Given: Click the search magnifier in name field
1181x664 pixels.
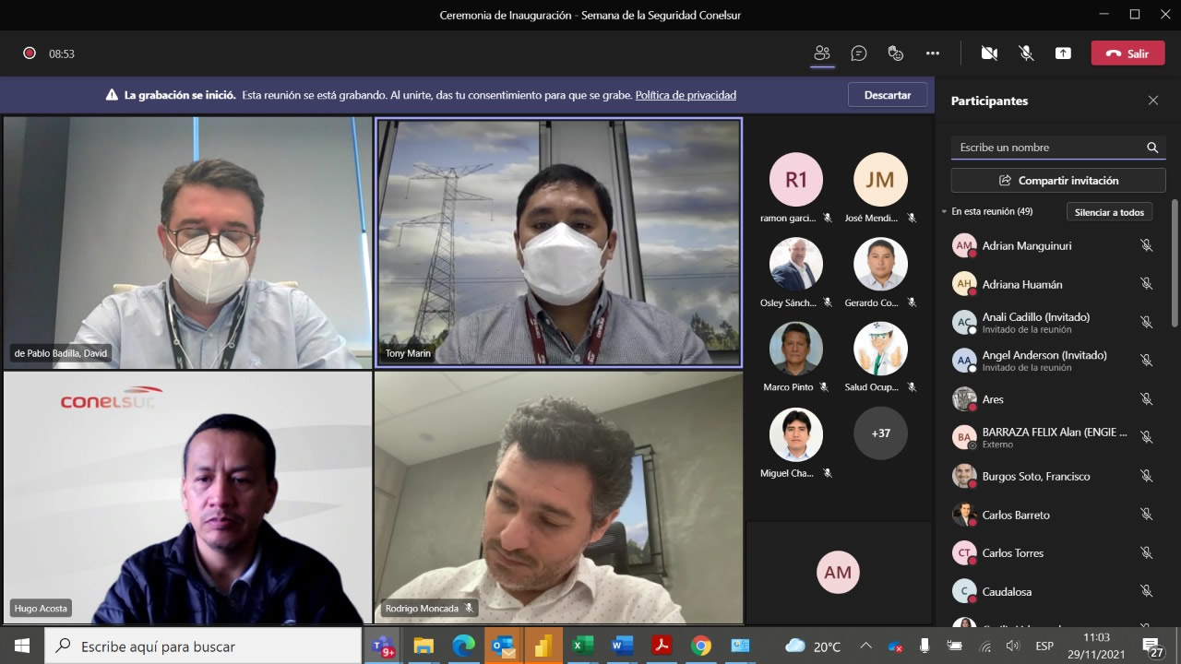Looking at the screenshot, I should (x=1151, y=148).
